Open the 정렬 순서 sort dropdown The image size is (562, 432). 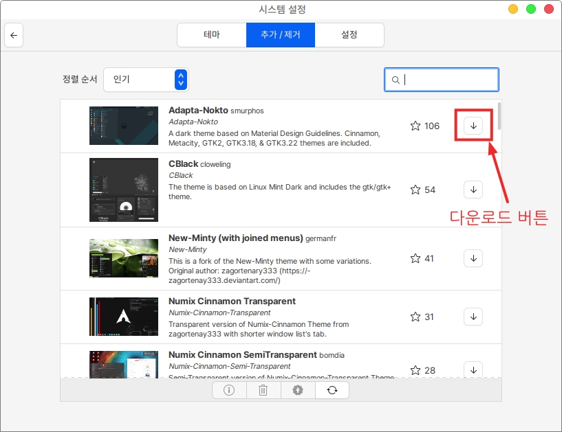pos(146,80)
